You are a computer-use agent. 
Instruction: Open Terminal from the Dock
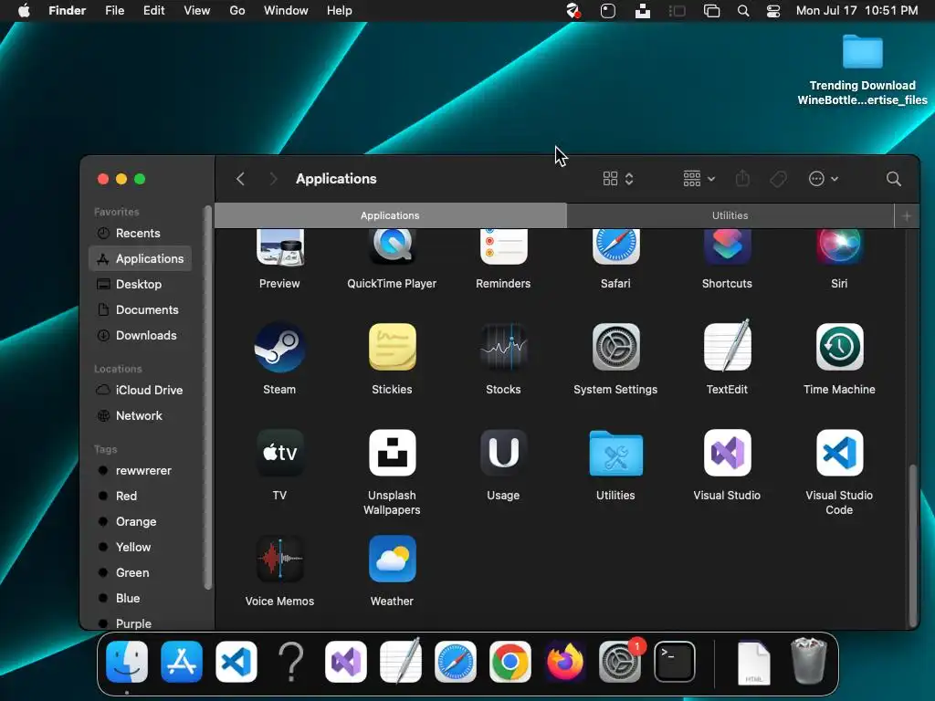(675, 662)
